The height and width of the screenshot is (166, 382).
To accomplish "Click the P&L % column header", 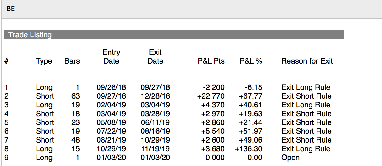I will tap(251, 61).
